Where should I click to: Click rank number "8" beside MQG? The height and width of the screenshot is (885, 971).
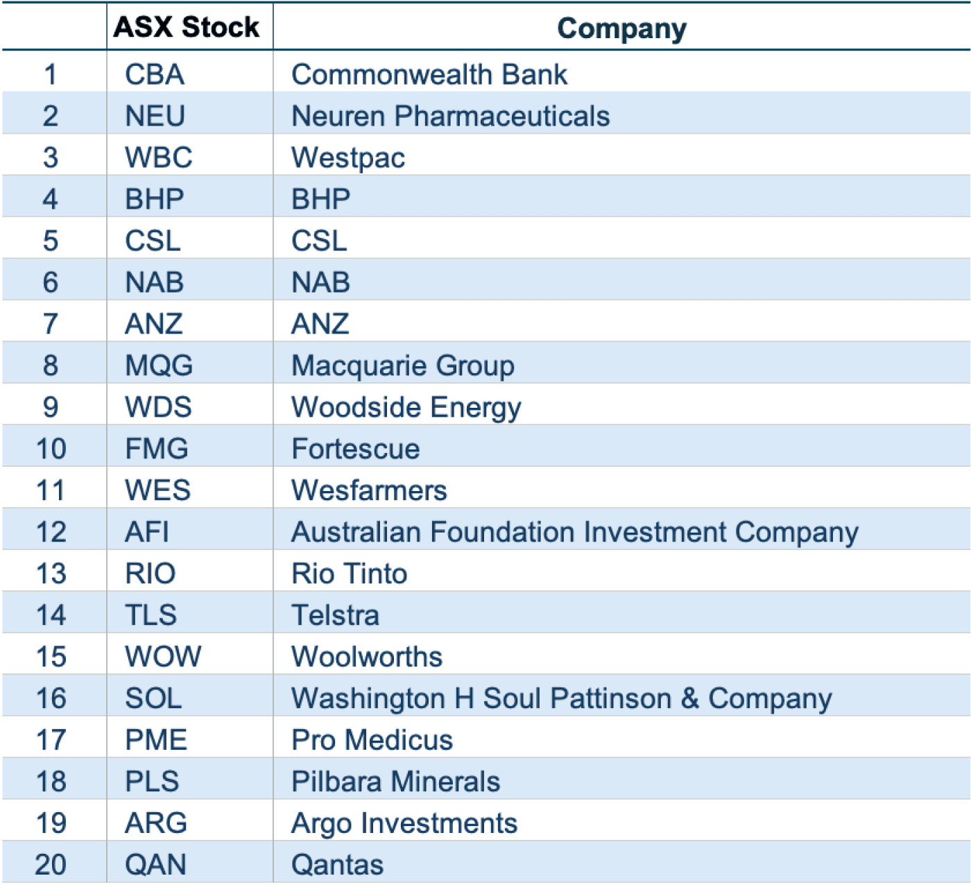tap(51, 366)
